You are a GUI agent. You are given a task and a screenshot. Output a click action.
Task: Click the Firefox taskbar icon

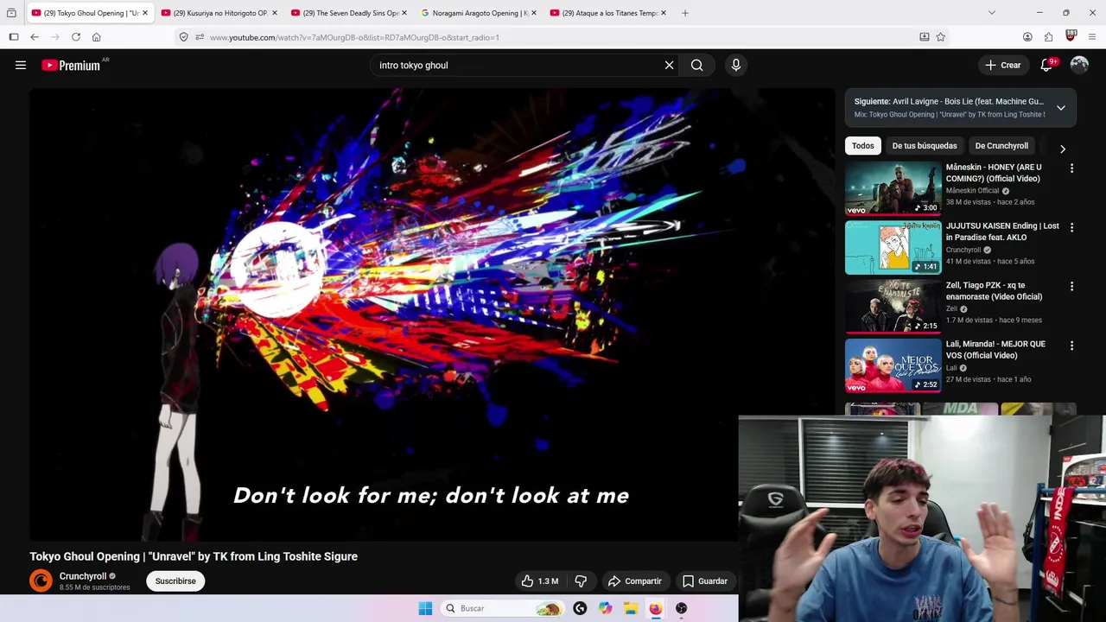656,608
